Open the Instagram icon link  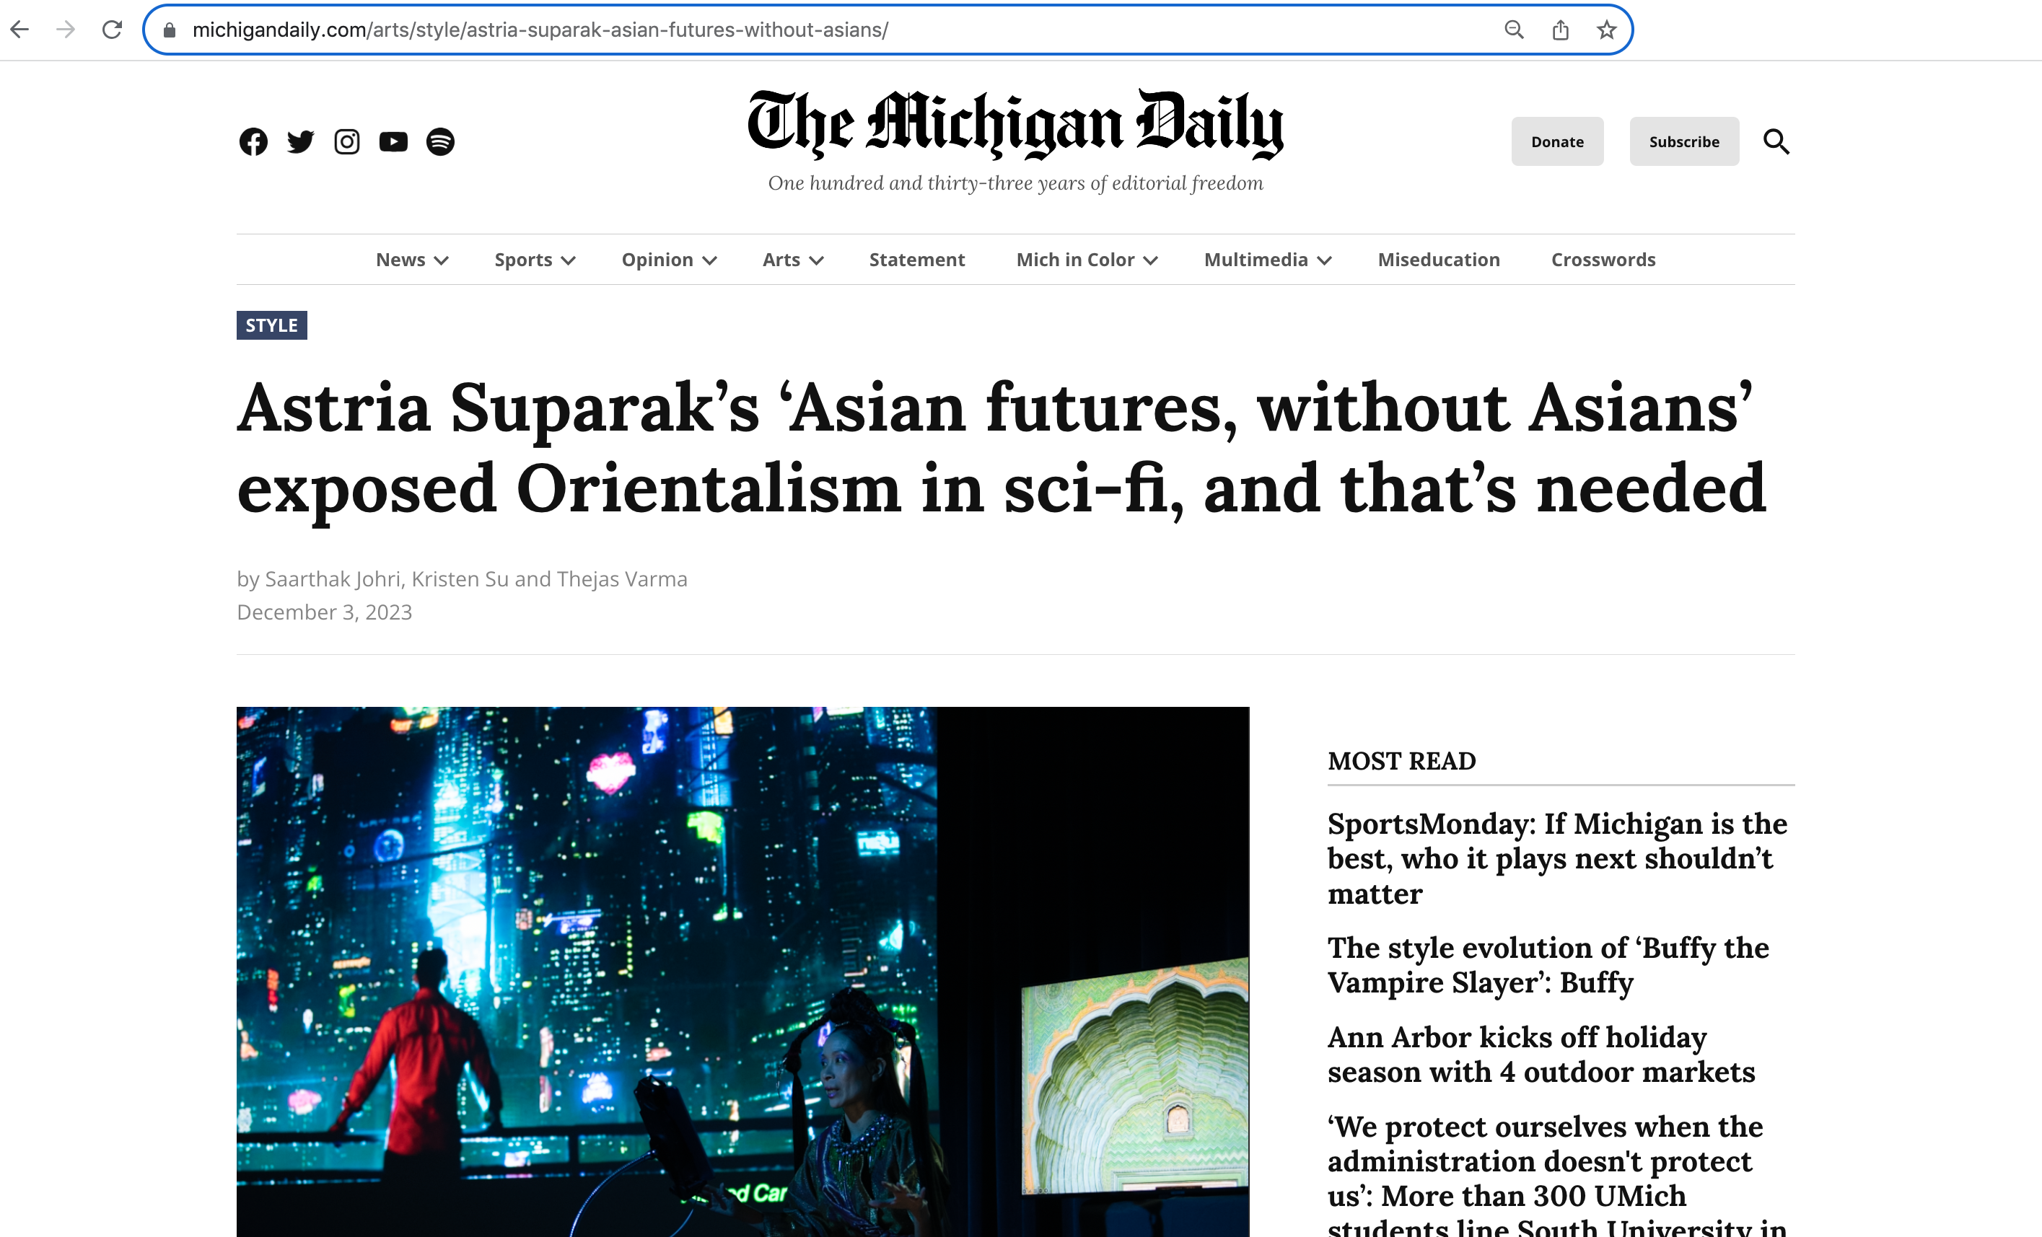point(347,141)
